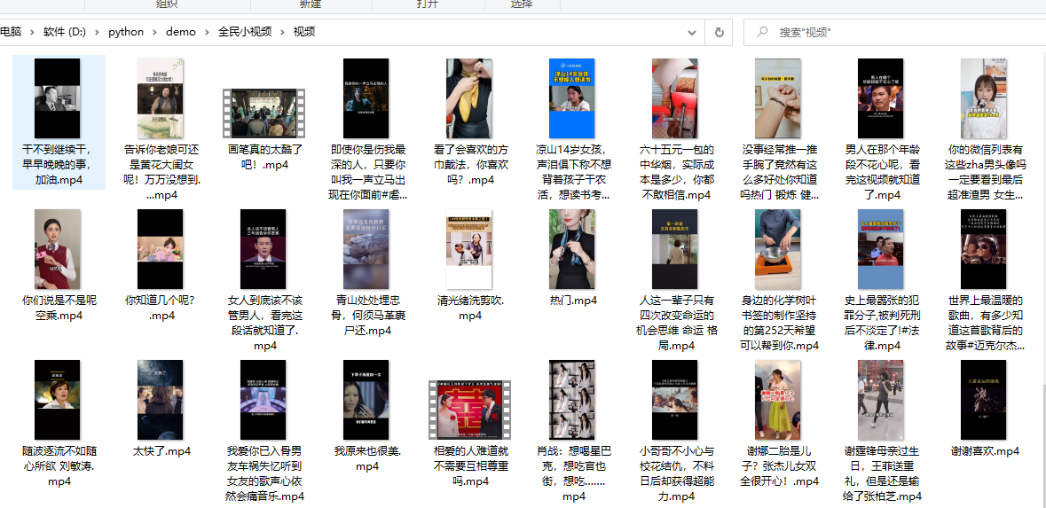Select the 看了会喜欢的方巾戴法 video thumbnail
Screen dimensions: 1046x508
tap(469, 98)
